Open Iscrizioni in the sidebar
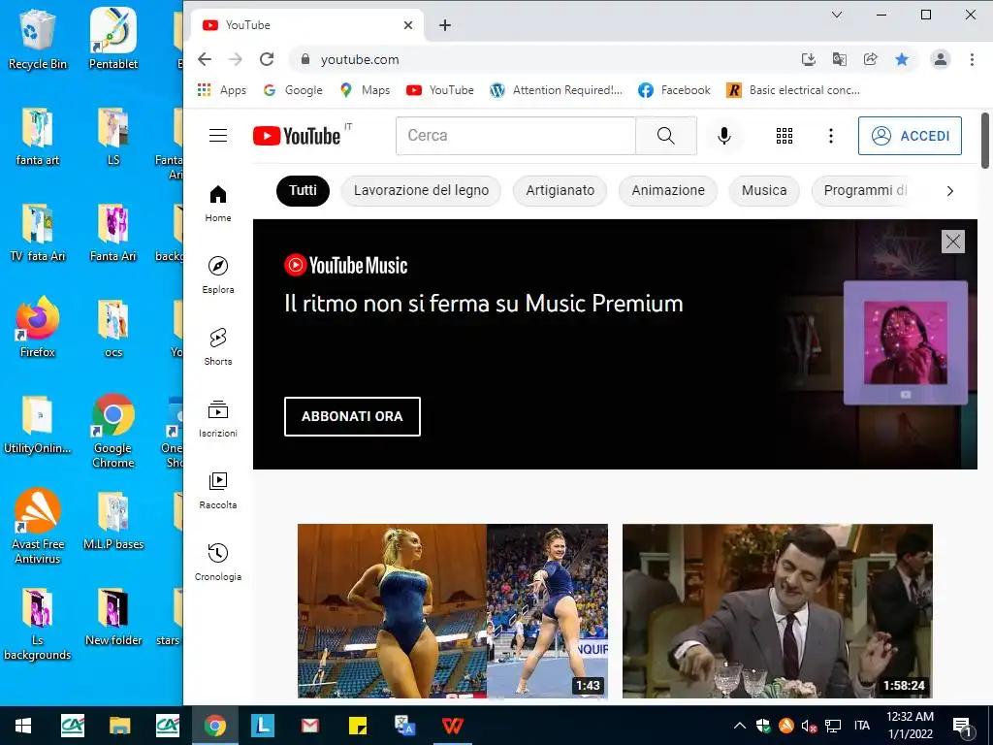 tap(218, 419)
